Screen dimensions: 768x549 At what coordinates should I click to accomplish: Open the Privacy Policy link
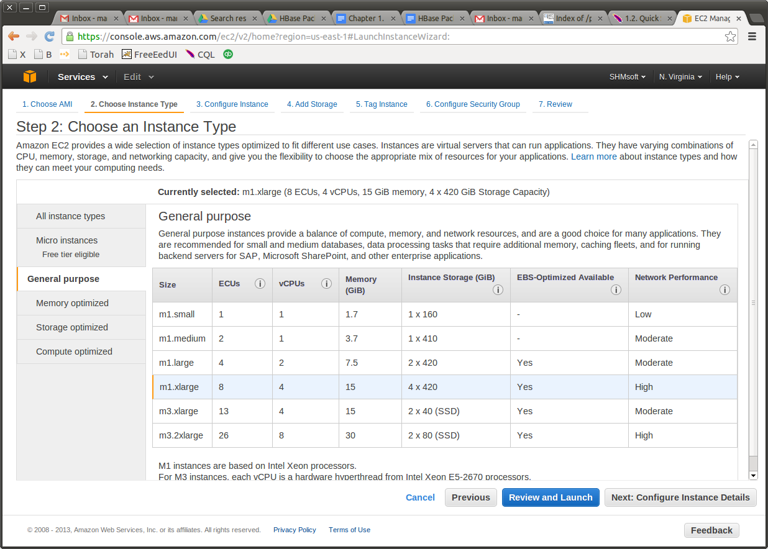tap(295, 530)
